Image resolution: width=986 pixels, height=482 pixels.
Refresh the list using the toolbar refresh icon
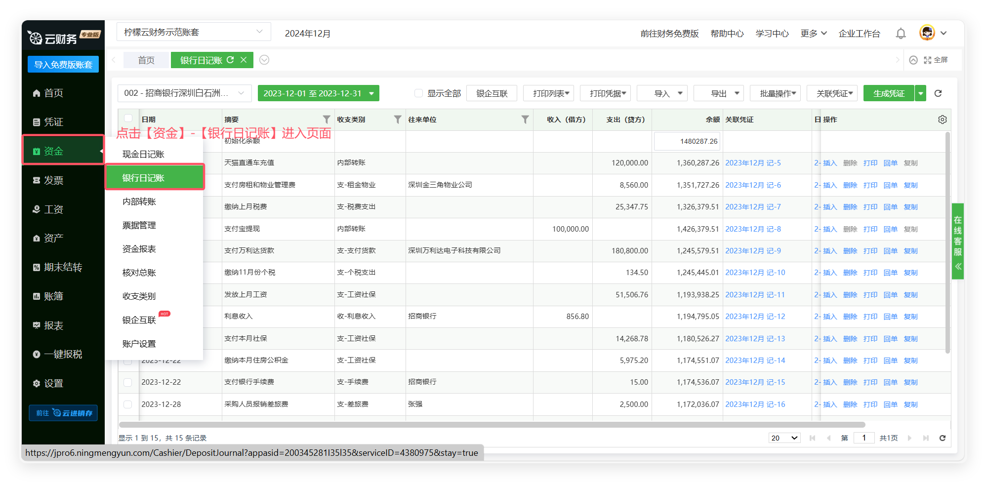click(x=938, y=93)
